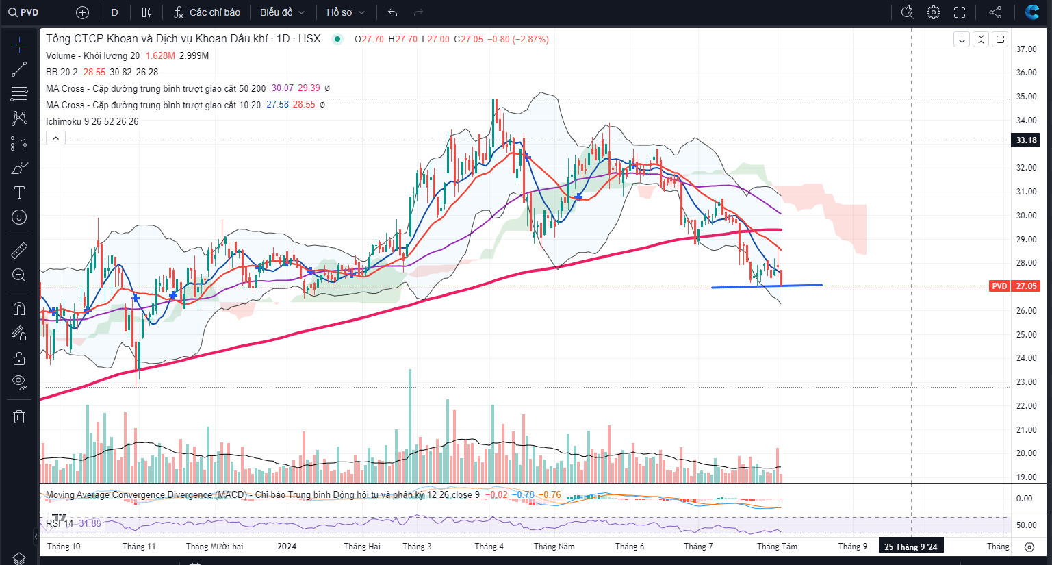Click Tháng 4 on the time axis
Image resolution: width=1052 pixels, height=565 pixels.
(489, 547)
